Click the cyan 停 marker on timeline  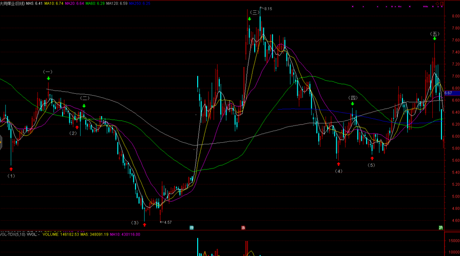[191, 228]
